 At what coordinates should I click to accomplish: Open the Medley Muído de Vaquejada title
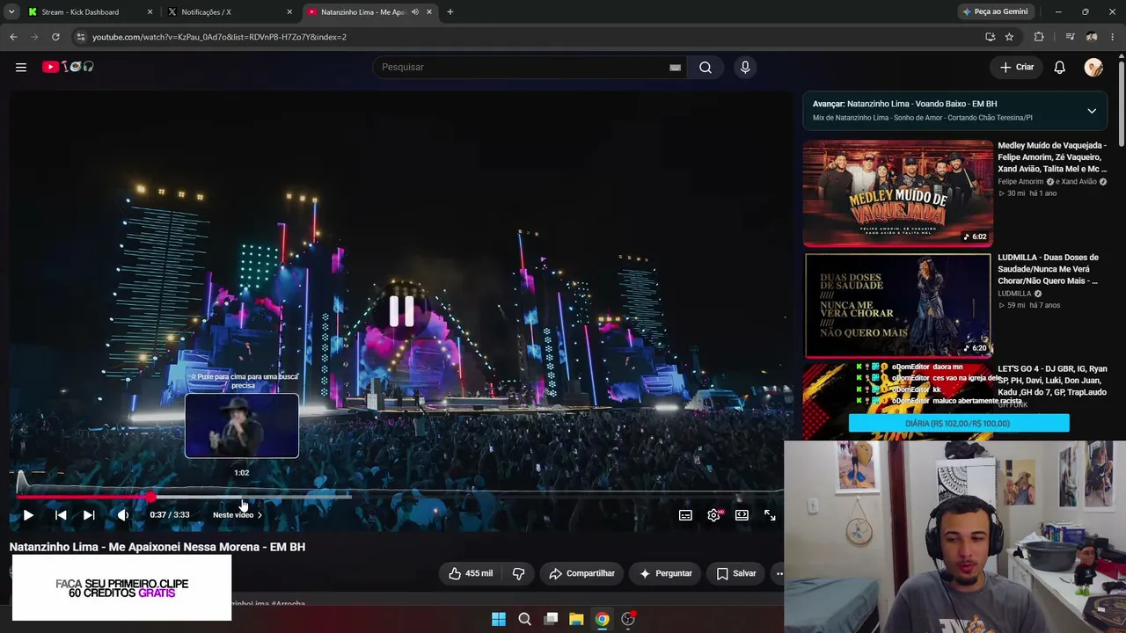(1052, 156)
